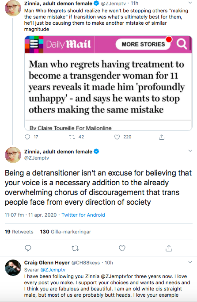Viewport: 197px width, 302px height.
Task: View the 130 Gilla-markeringar list
Action: click(65, 232)
